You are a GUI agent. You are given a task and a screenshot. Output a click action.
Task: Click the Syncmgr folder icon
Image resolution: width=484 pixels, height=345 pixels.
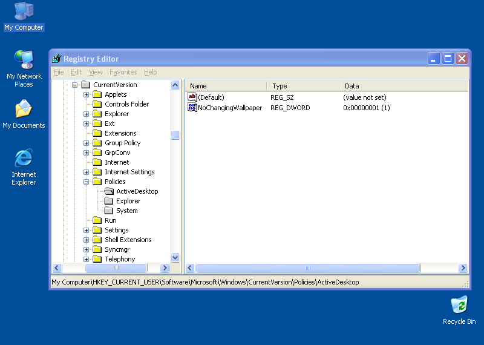point(97,249)
